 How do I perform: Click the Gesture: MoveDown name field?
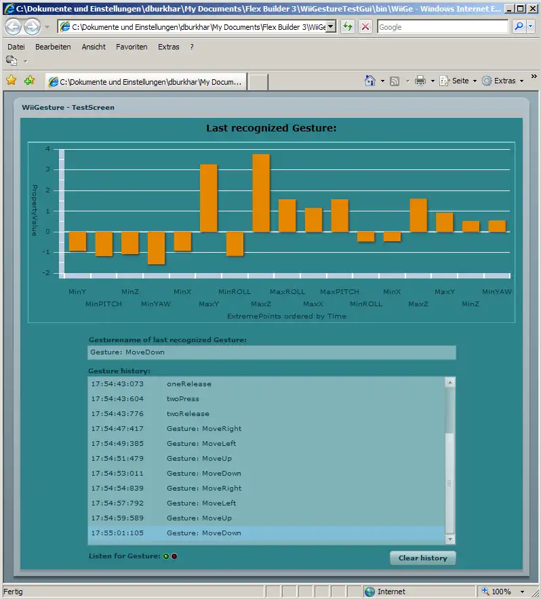(x=272, y=352)
